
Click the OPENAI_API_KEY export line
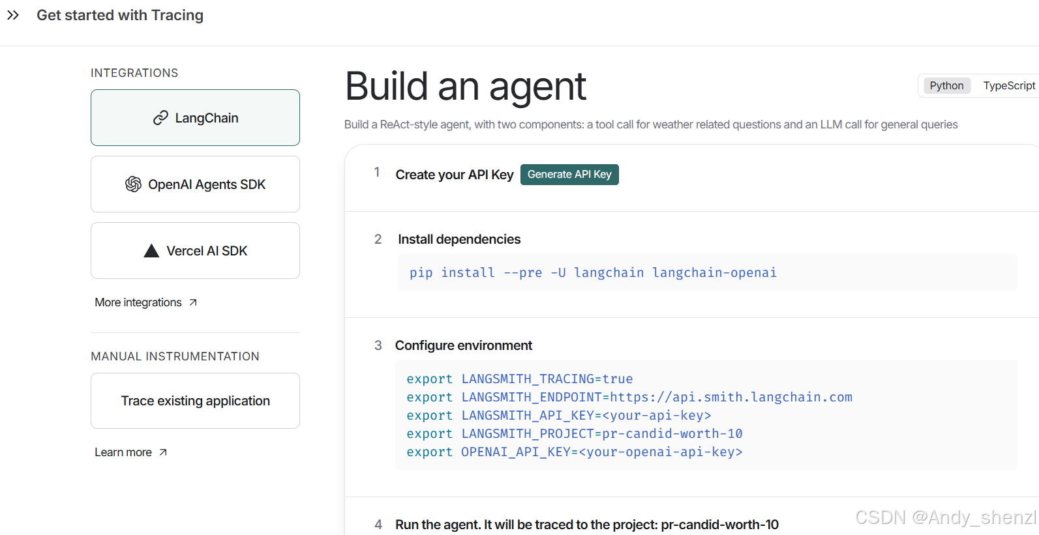coord(575,452)
